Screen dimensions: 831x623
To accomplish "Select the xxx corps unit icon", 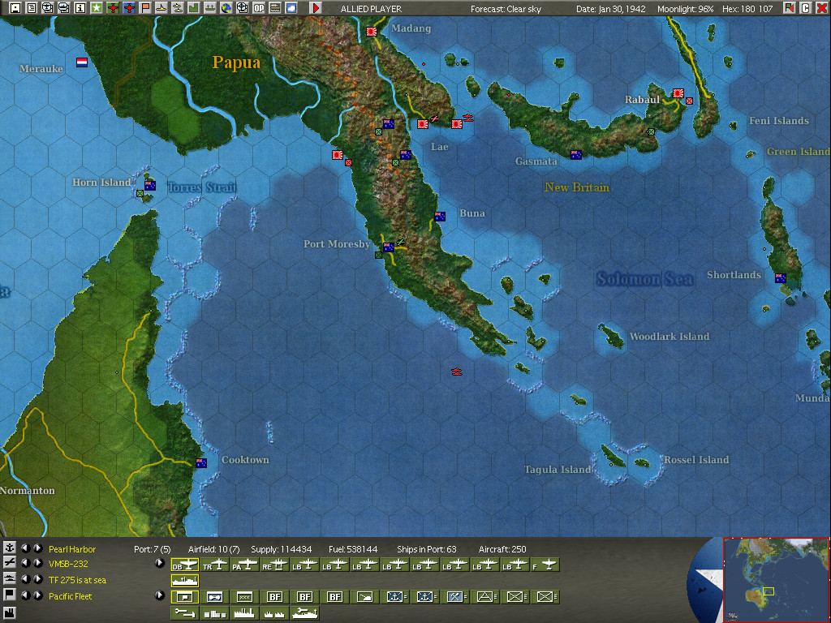I will pos(245,597).
